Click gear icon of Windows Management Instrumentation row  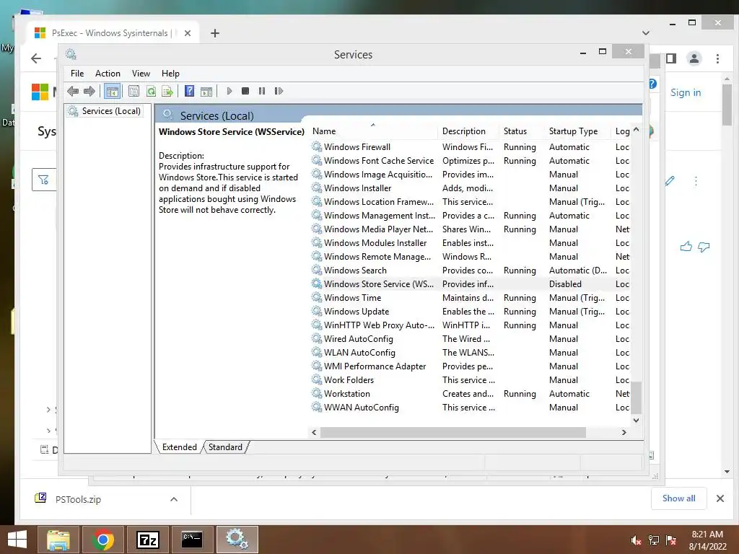tap(317, 215)
